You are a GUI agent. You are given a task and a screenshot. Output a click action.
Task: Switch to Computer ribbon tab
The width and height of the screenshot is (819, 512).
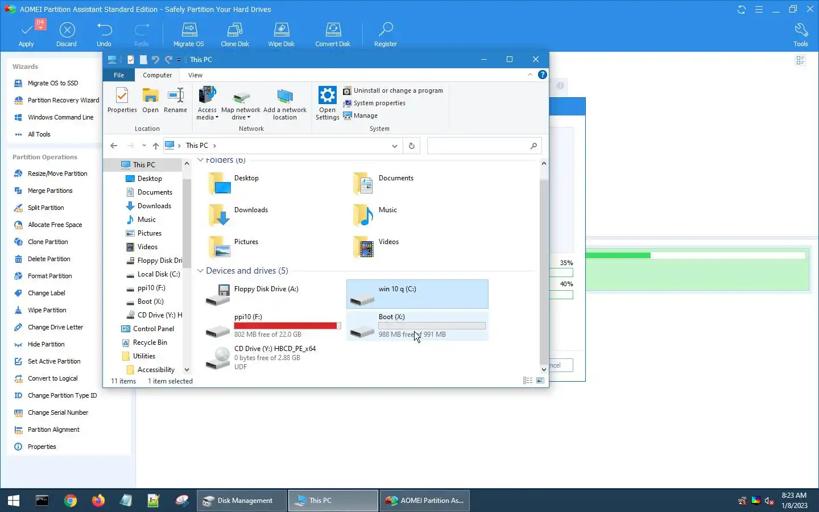coord(158,75)
